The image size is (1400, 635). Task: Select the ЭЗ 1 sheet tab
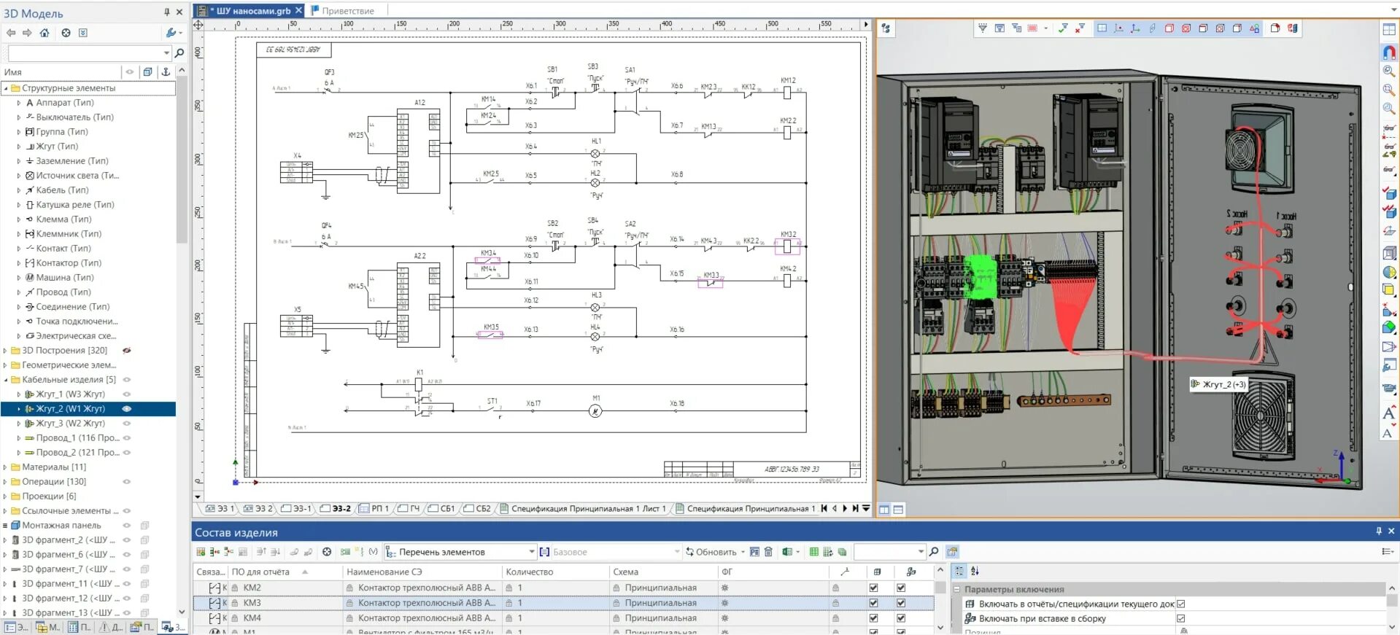[x=220, y=509]
